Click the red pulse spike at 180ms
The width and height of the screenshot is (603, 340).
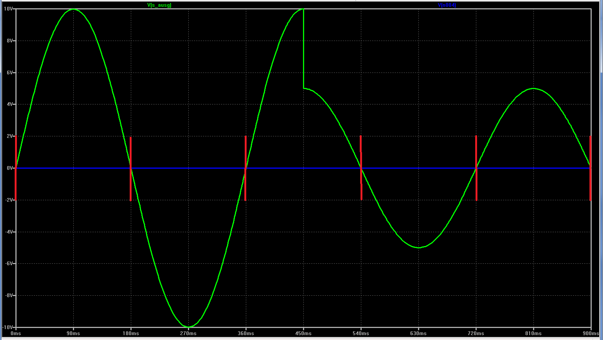pyautogui.click(x=131, y=169)
